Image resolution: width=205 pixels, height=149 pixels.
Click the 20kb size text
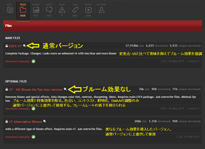[x=141, y=121]
